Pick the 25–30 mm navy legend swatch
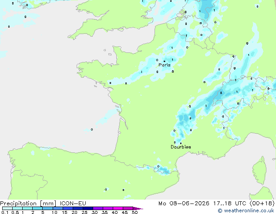276x214 pixels. point(88,208)
